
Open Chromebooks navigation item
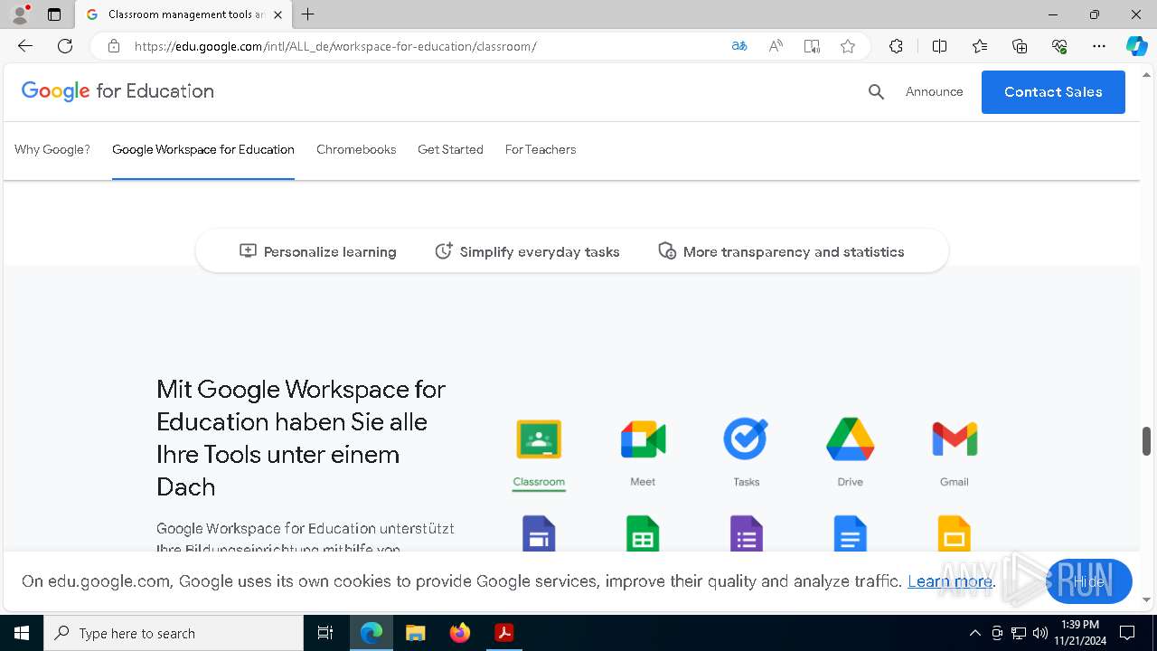[356, 149]
